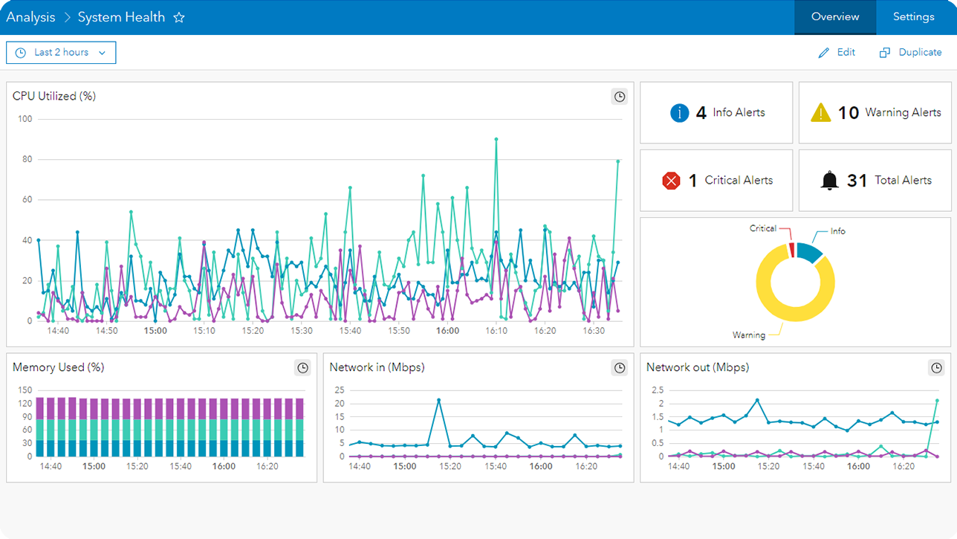Click the clock icon on Memory Used chart
The image size is (957, 539).
302,367
